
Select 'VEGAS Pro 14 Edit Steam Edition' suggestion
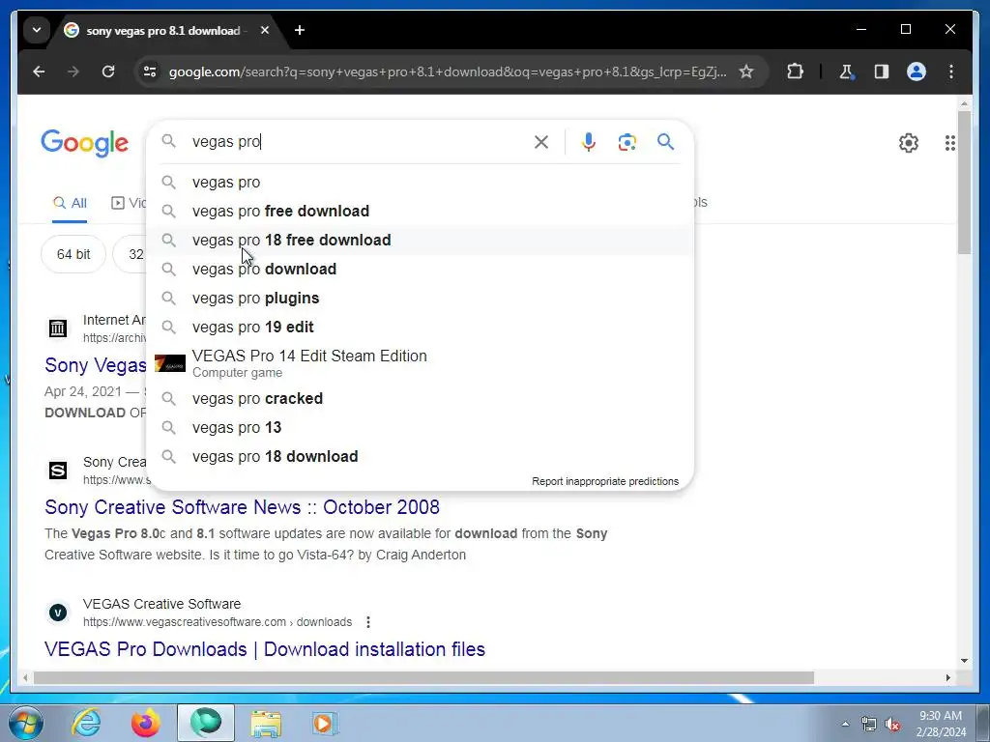[420, 363]
